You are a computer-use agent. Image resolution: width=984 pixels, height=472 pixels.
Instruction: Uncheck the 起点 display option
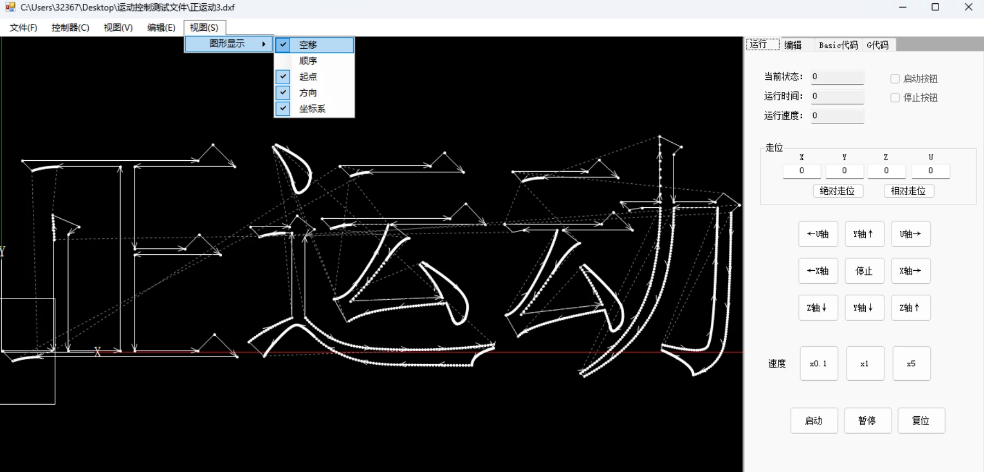pyautogui.click(x=314, y=77)
